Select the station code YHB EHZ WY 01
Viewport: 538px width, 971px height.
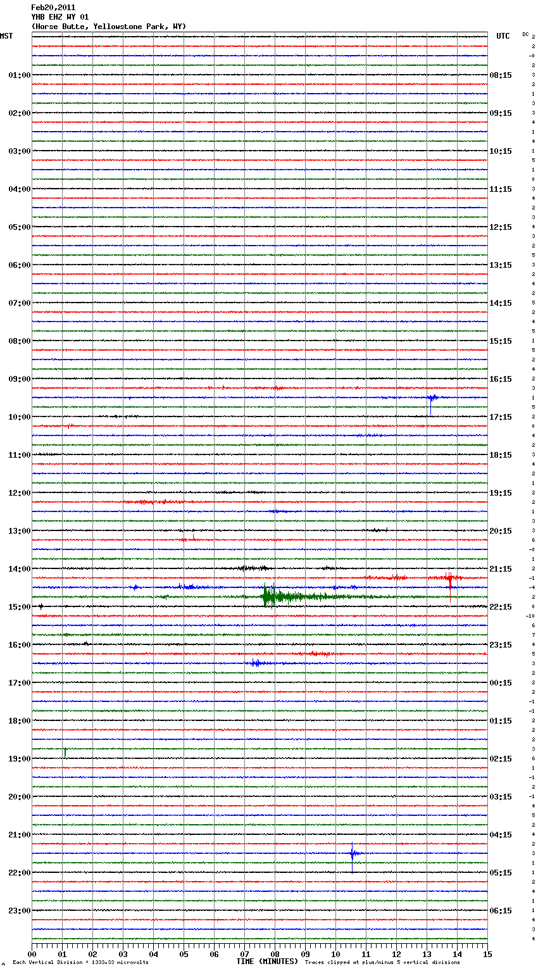coord(60,17)
